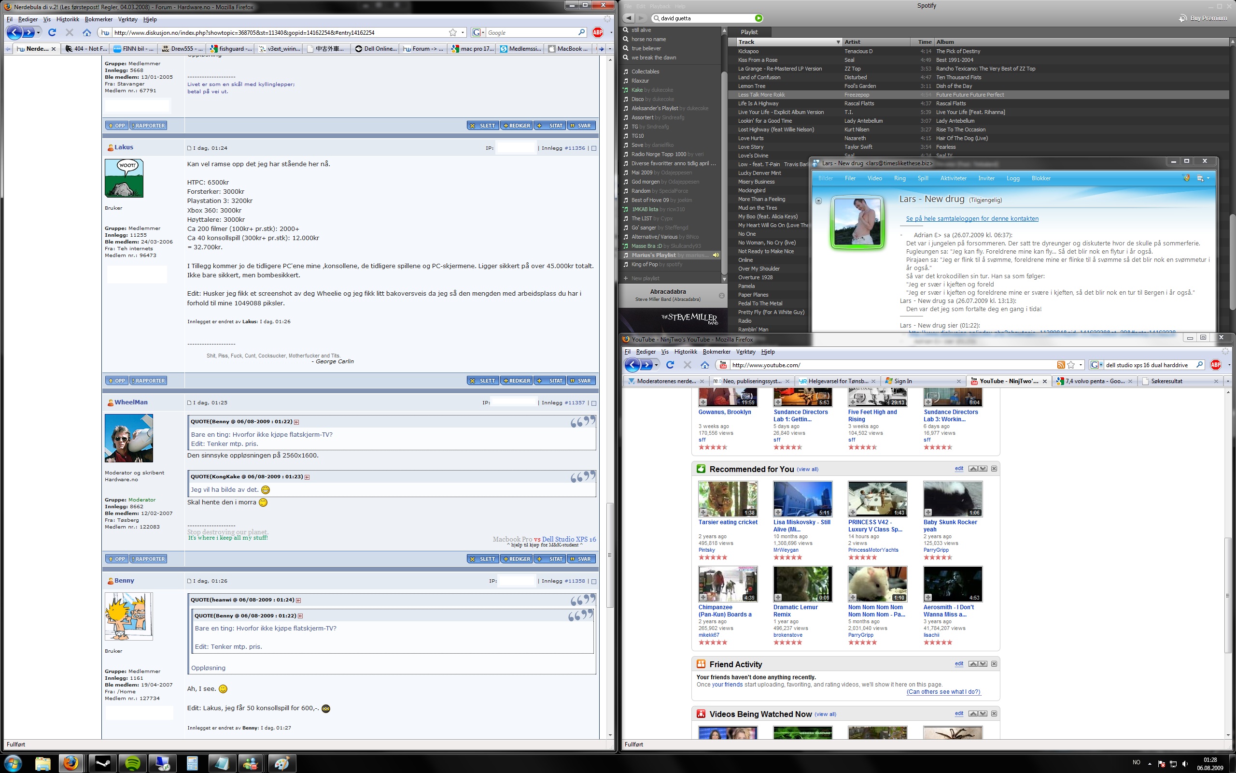The image size is (1236, 773).
Task: Click RAPPORTER under WheelMan's post
Action: tap(148, 559)
